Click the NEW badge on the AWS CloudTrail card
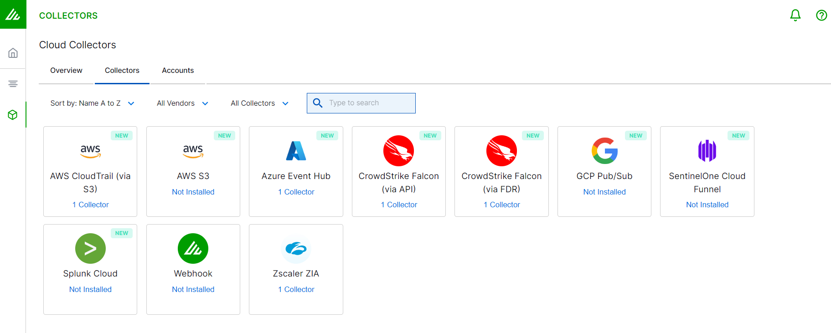Viewport: 831px width, 333px height. [122, 136]
